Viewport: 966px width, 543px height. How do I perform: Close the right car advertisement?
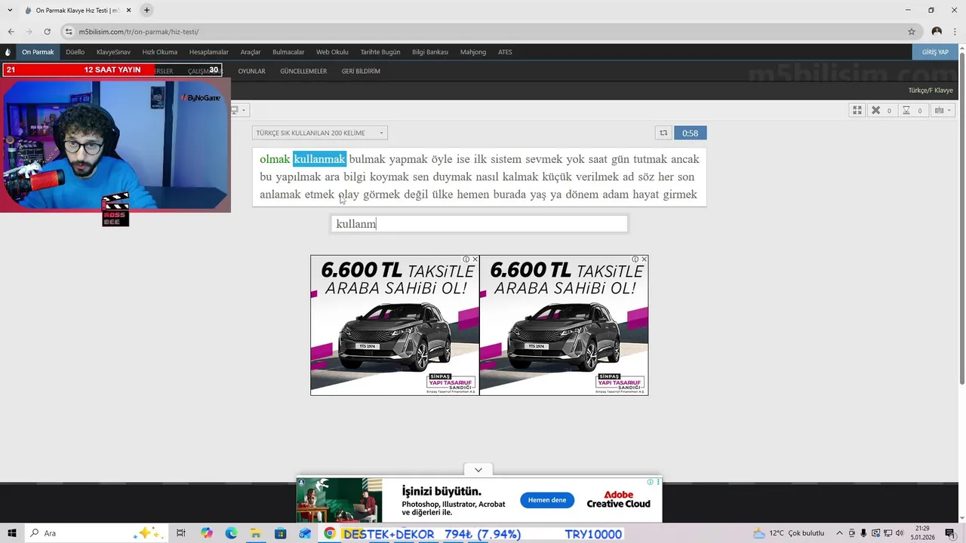[644, 259]
